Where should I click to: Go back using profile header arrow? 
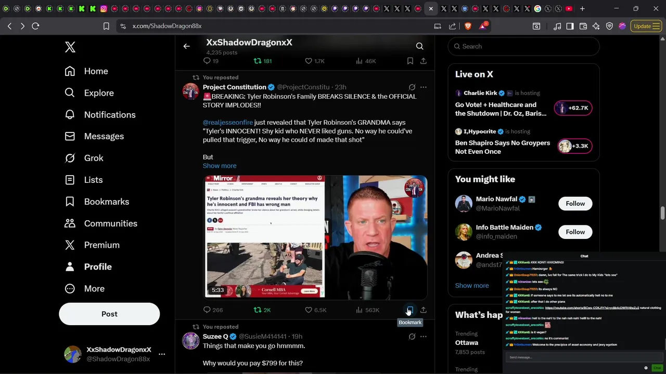(186, 46)
